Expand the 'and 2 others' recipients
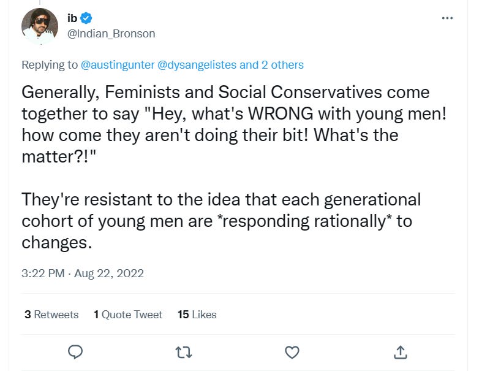482x371 pixels. 271,64
